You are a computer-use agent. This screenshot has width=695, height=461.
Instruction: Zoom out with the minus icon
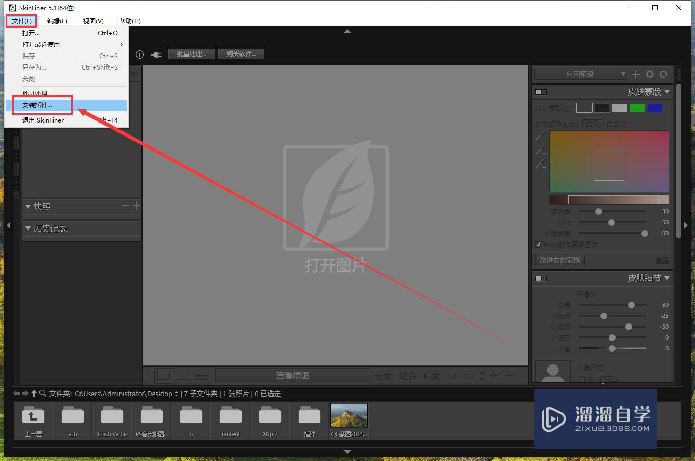click(x=510, y=376)
